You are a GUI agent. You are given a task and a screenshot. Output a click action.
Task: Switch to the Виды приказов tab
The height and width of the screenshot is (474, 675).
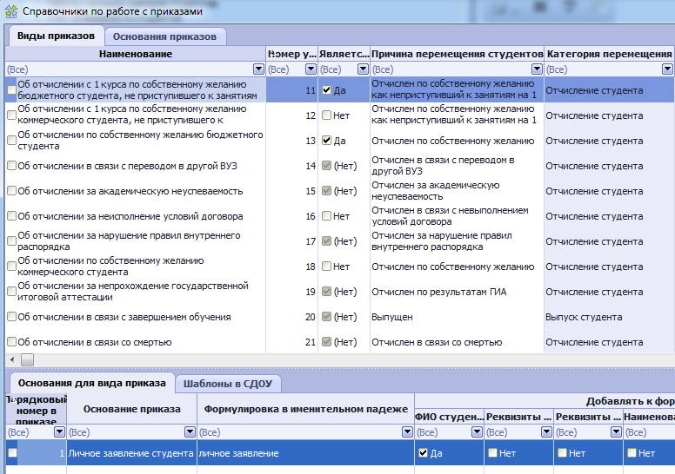pos(56,36)
